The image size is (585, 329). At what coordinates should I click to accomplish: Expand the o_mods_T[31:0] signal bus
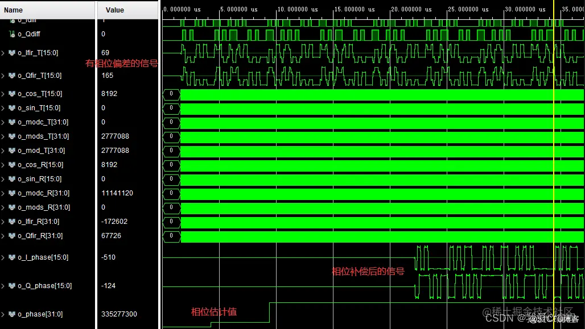pos(3,136)
